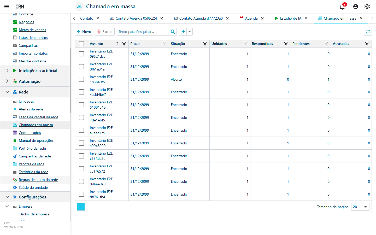376x235 pixels.
Task: Click the refresh grid icon
Action: [x=368, y=32]
